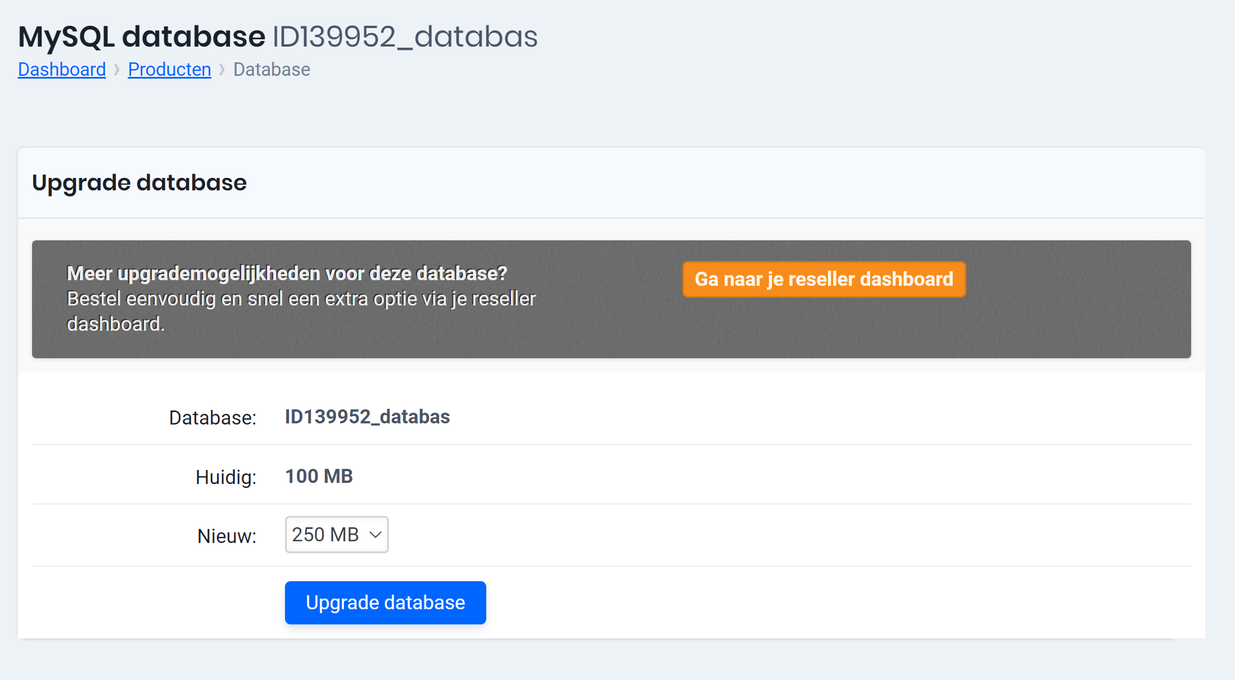Select the Database breadcrumb item
Viewport: 1235px width, 680px height.
[x=271, y=69]
